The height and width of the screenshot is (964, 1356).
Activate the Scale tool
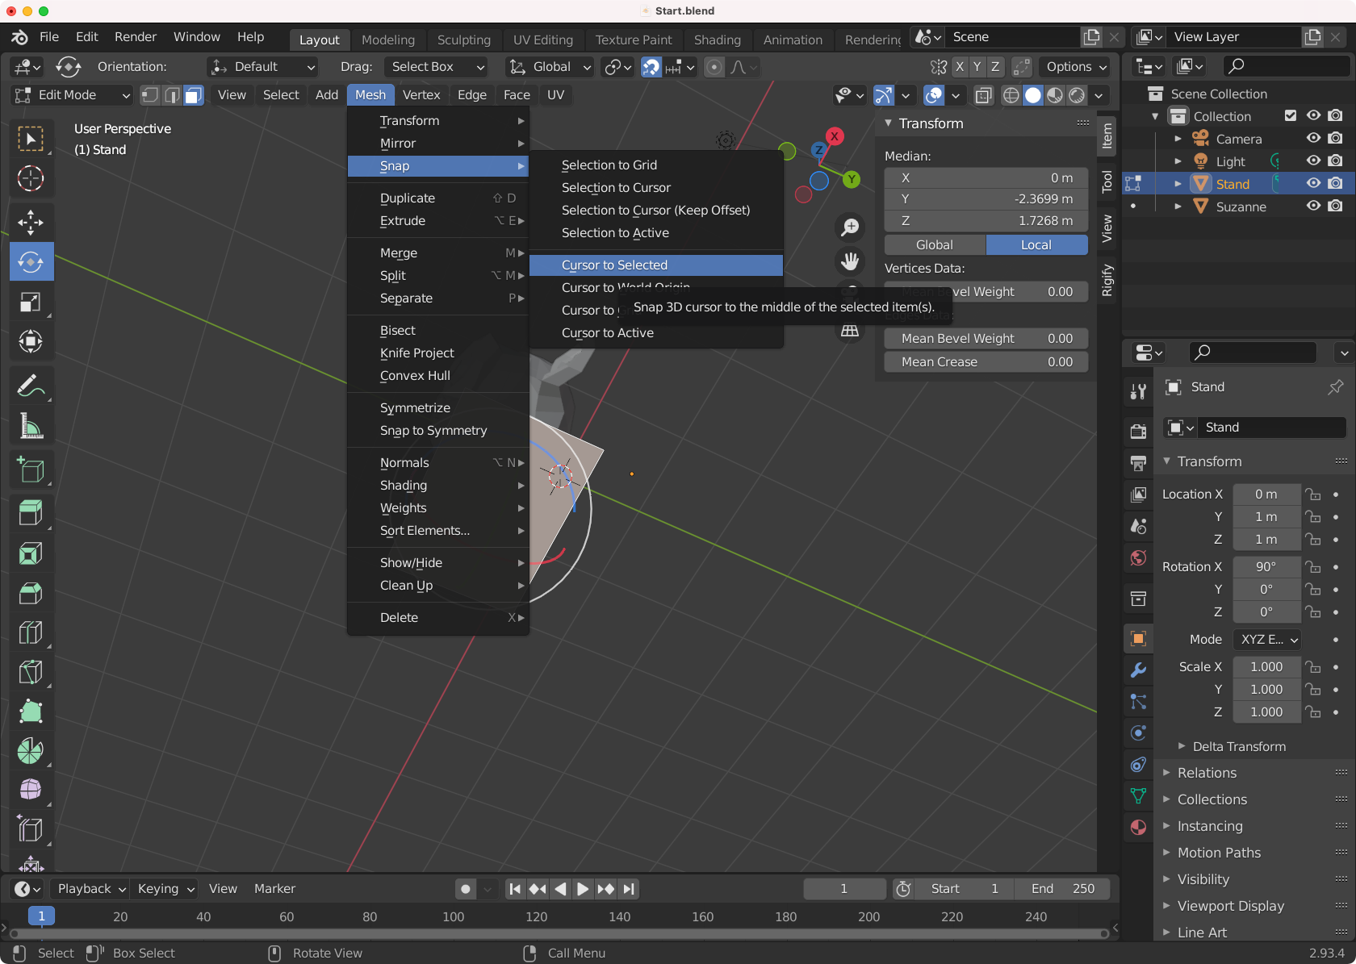coord(31,303)
